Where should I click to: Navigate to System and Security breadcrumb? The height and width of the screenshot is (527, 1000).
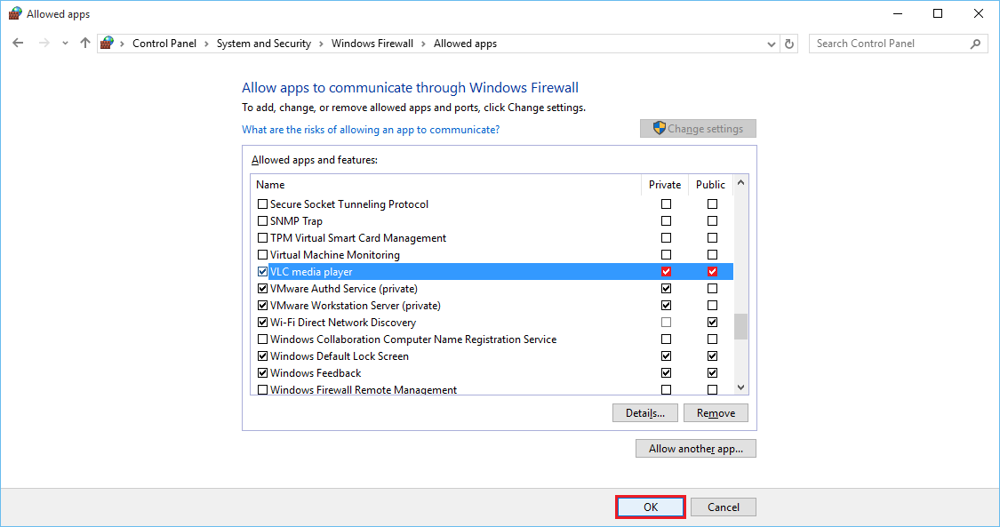(x=263, y=44)
